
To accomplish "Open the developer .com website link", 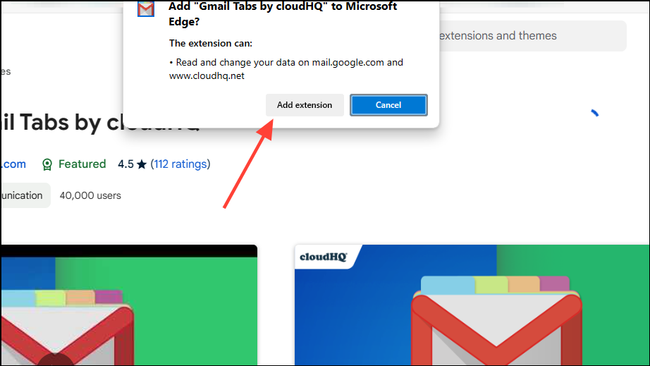I will coord(13,164).
